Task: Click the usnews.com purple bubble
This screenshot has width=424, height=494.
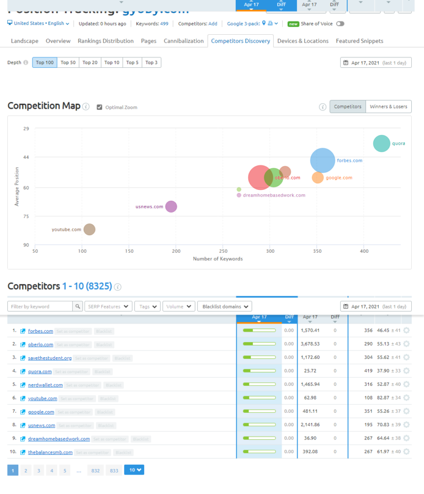Action: coord(171,206)
